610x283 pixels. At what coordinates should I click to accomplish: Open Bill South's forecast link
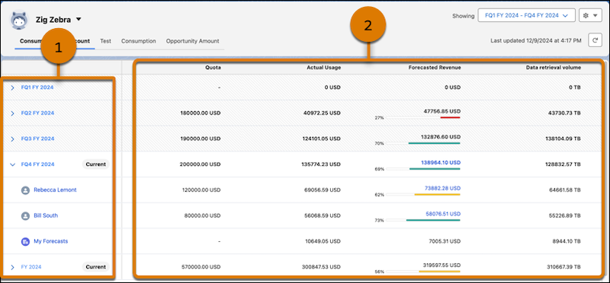46,215
